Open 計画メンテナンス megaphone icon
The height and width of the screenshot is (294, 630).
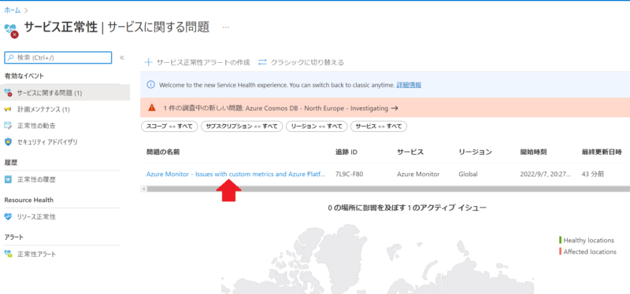(x=9, y=109)
